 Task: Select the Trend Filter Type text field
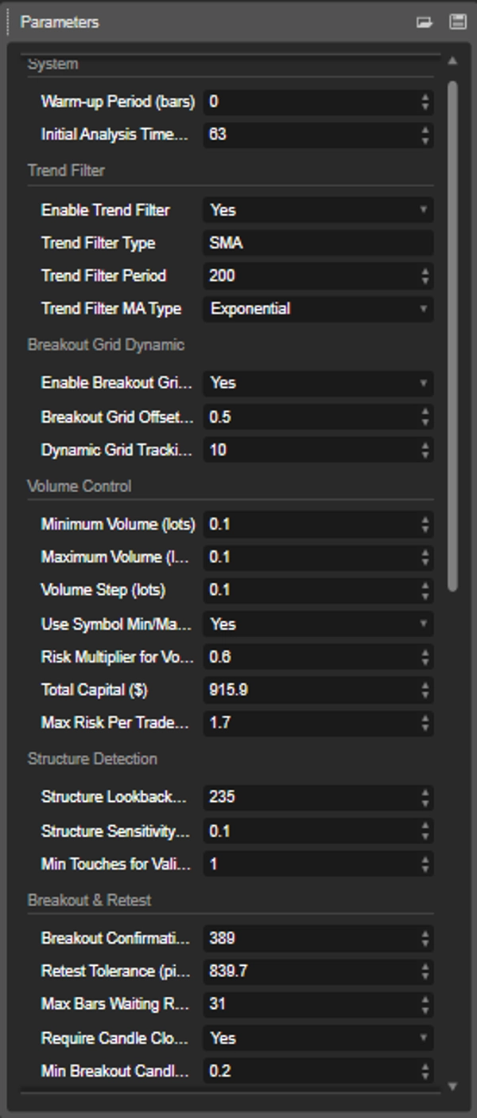[x=318, y=244]
